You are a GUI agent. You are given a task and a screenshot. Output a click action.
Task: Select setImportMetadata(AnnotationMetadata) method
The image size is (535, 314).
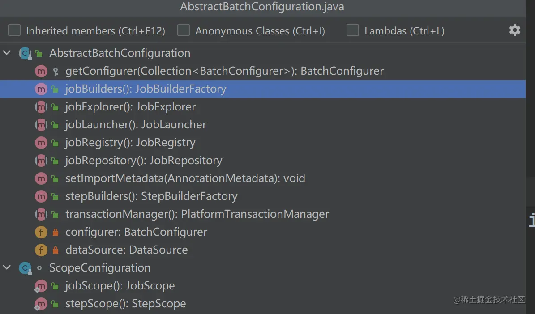pos(185,178)
